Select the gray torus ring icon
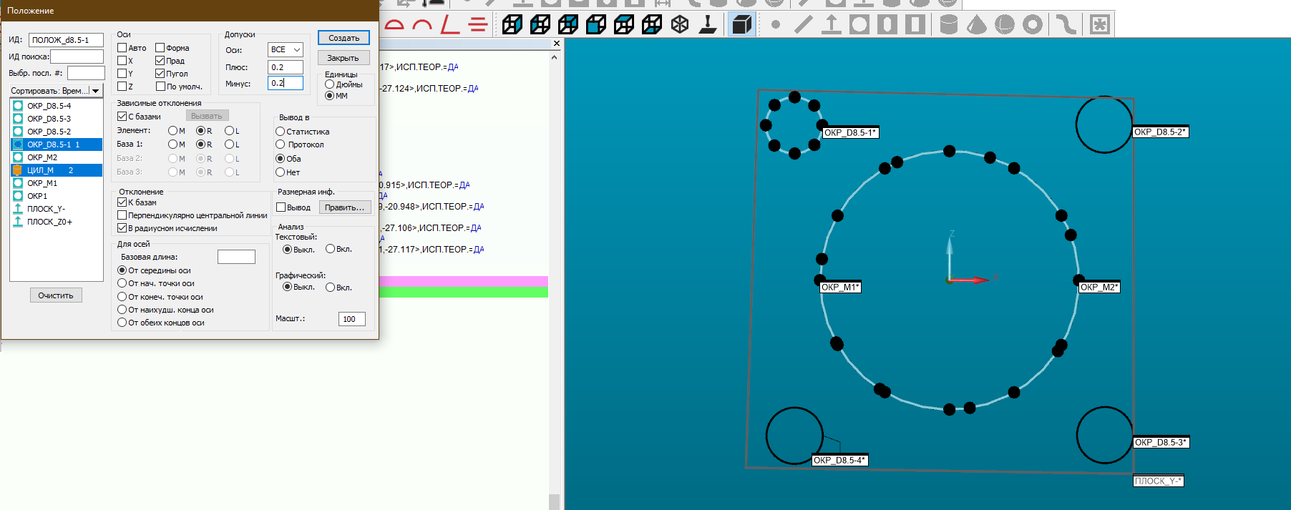Screen dimensions: 1291x510 1032,25
